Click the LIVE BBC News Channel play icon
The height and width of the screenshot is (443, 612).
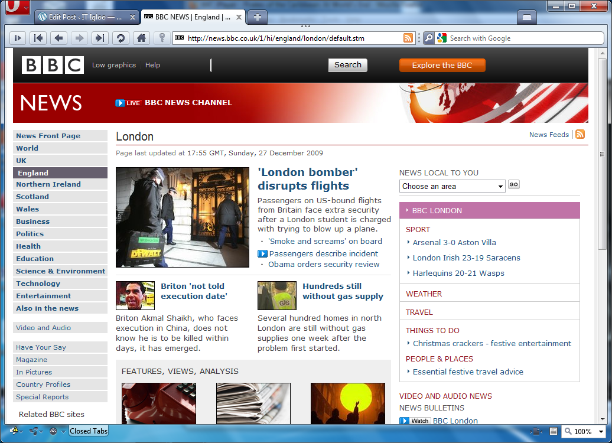121,103
